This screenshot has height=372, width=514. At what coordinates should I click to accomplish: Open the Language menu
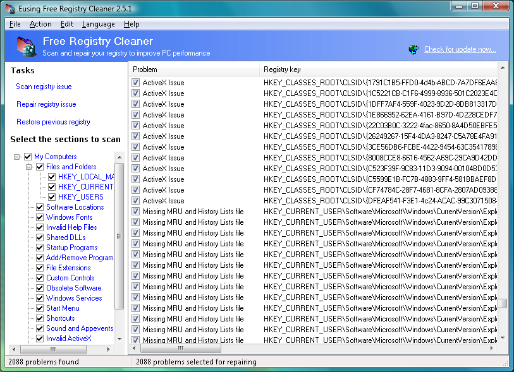click(x=98, y=24)
